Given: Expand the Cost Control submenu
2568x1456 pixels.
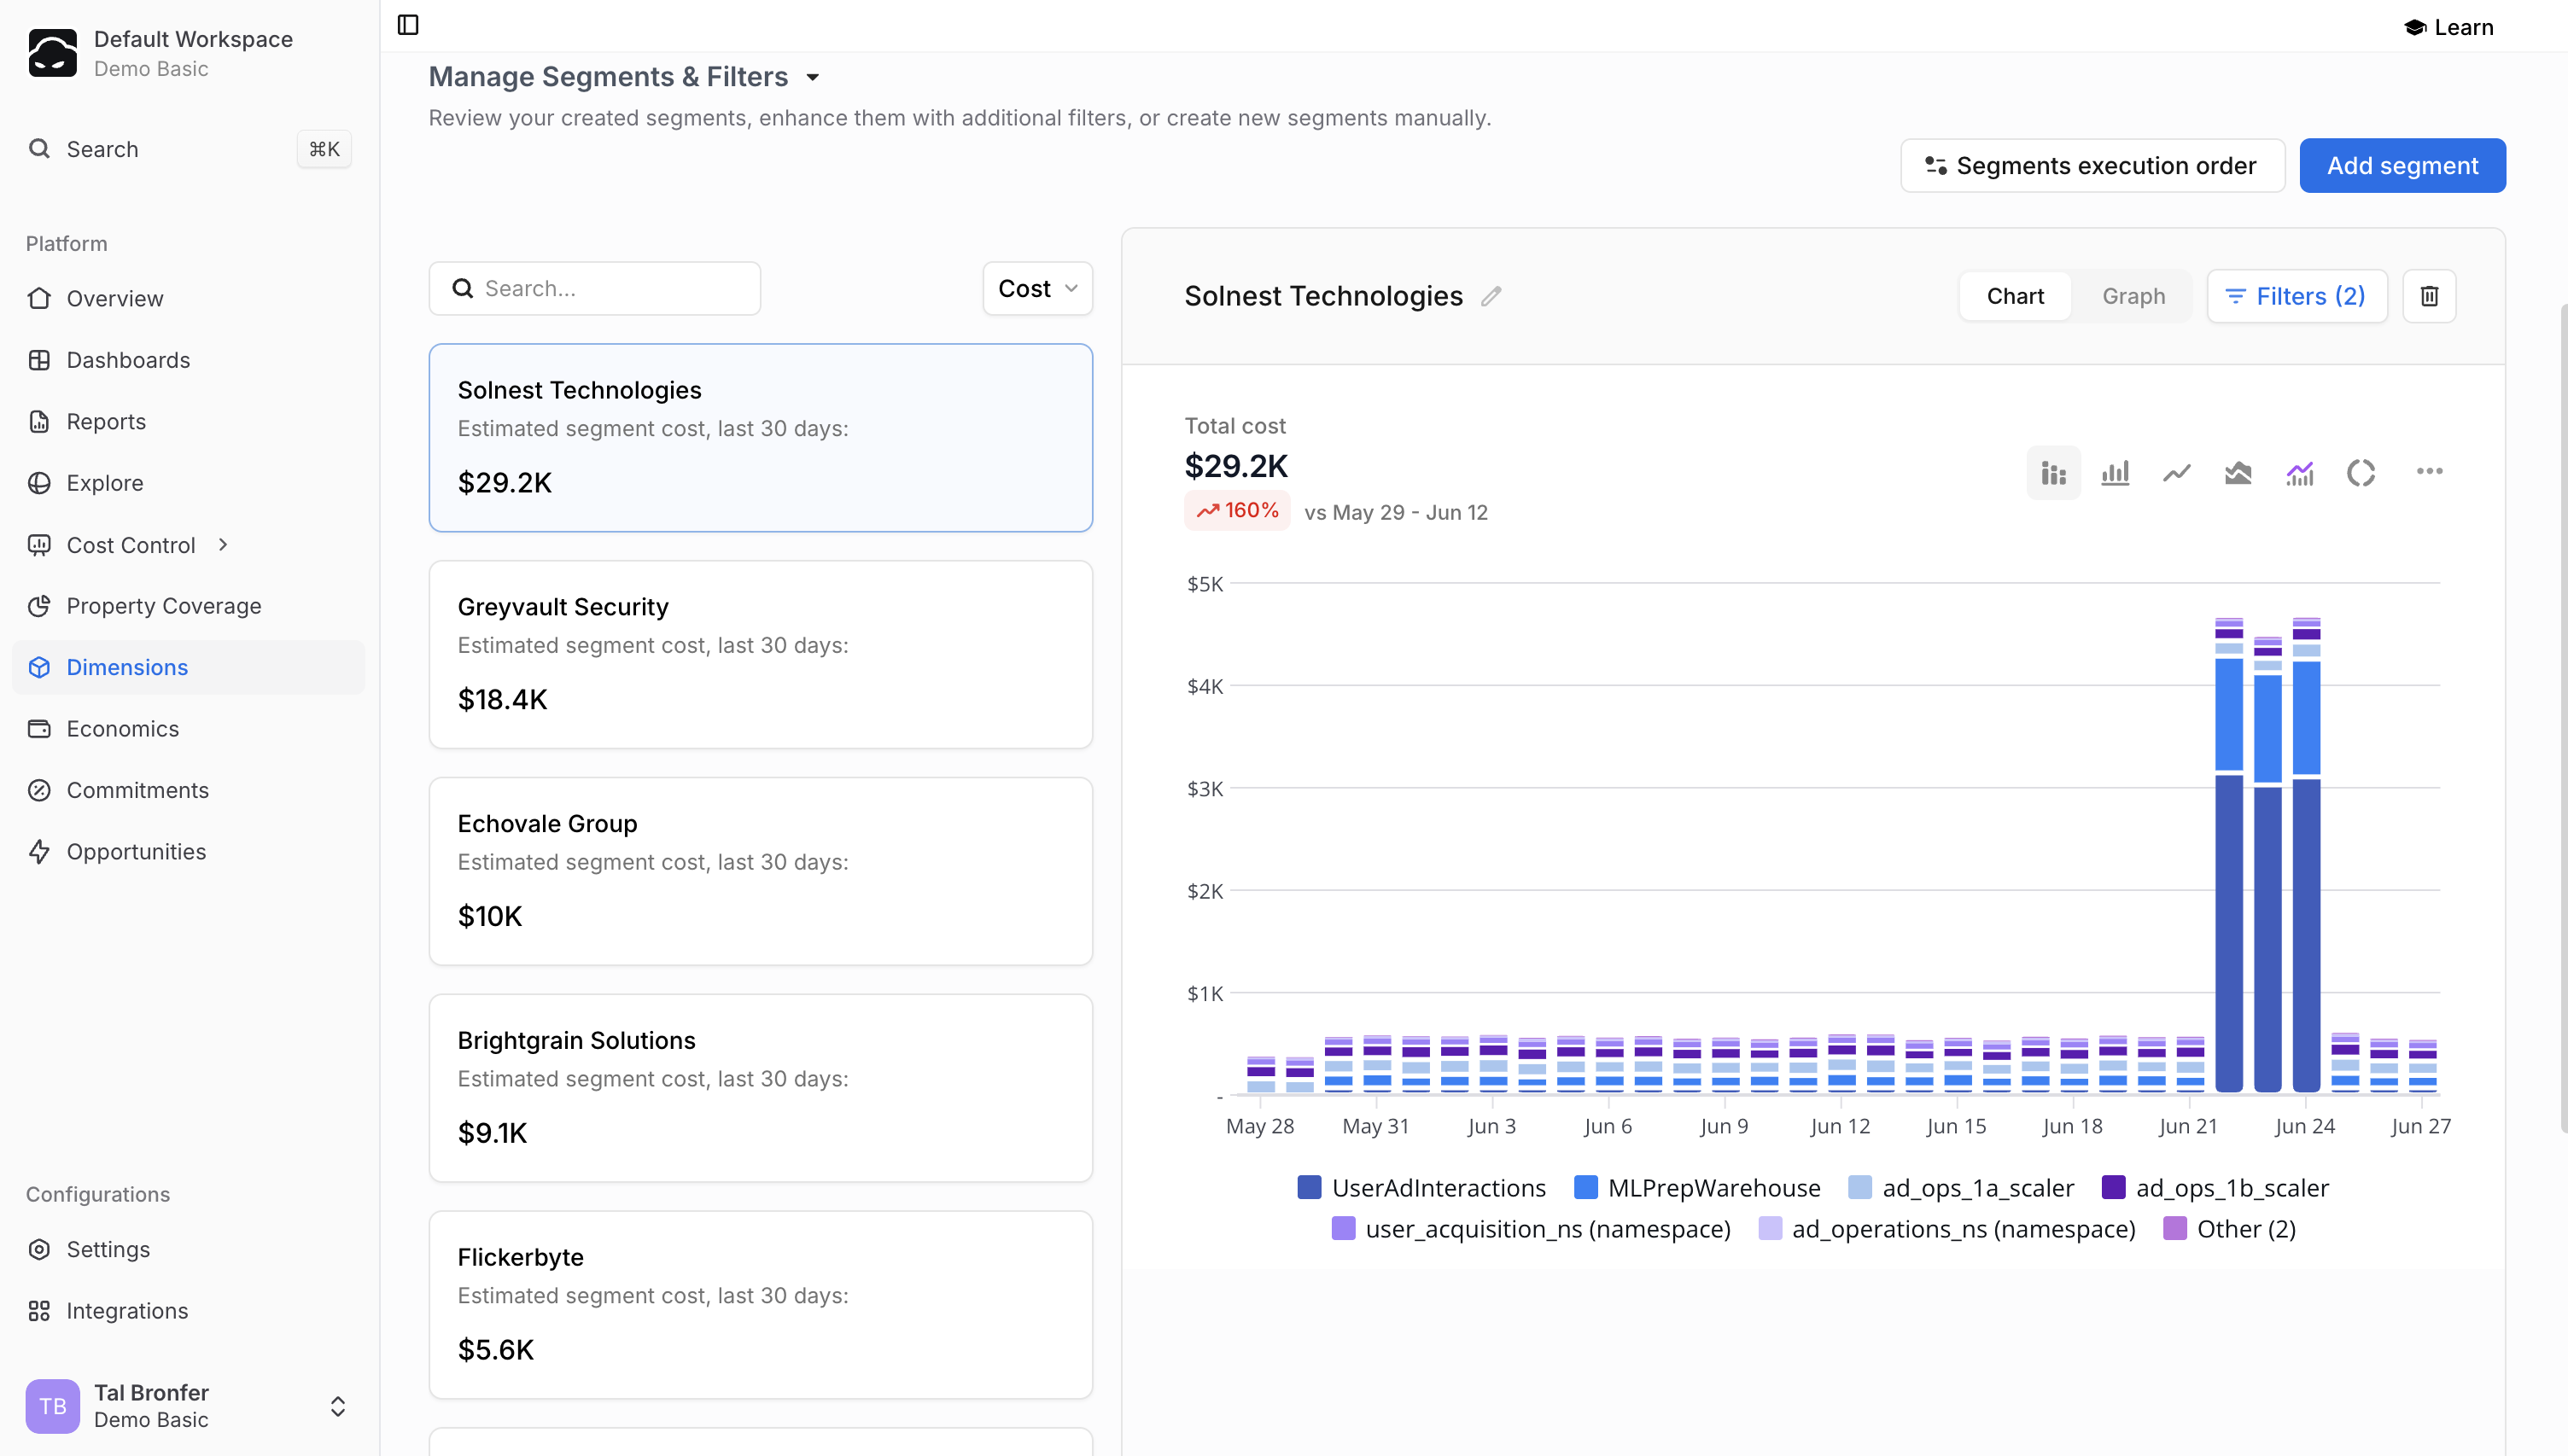Looking at the screenshot, I should [223, 545].
